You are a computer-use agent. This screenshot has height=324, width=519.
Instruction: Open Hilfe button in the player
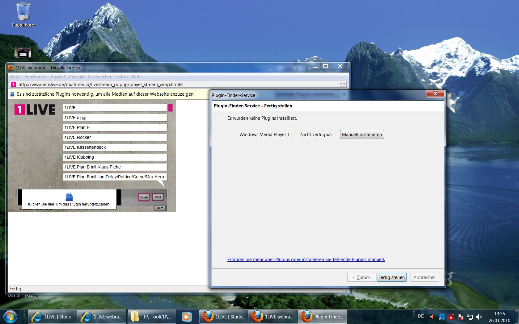(x=160, y=208)
